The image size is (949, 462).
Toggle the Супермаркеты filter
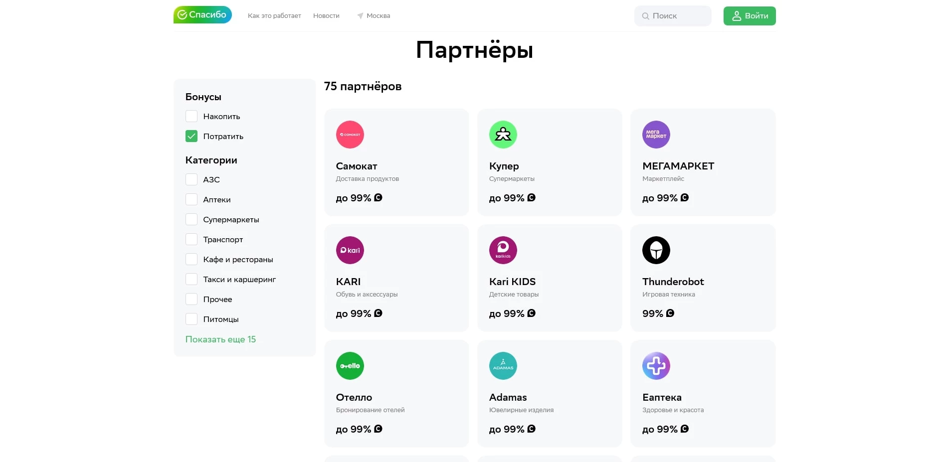click(x=191, y=219)
